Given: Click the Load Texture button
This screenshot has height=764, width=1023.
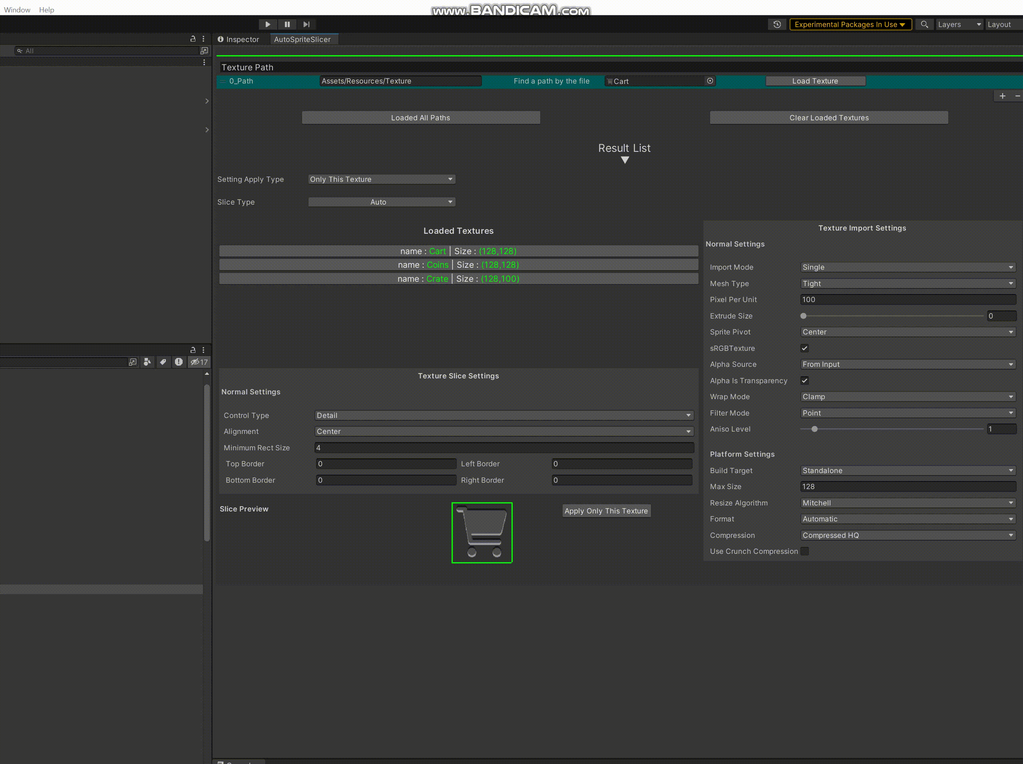Looking at the screenshot, I should [815, 81].
